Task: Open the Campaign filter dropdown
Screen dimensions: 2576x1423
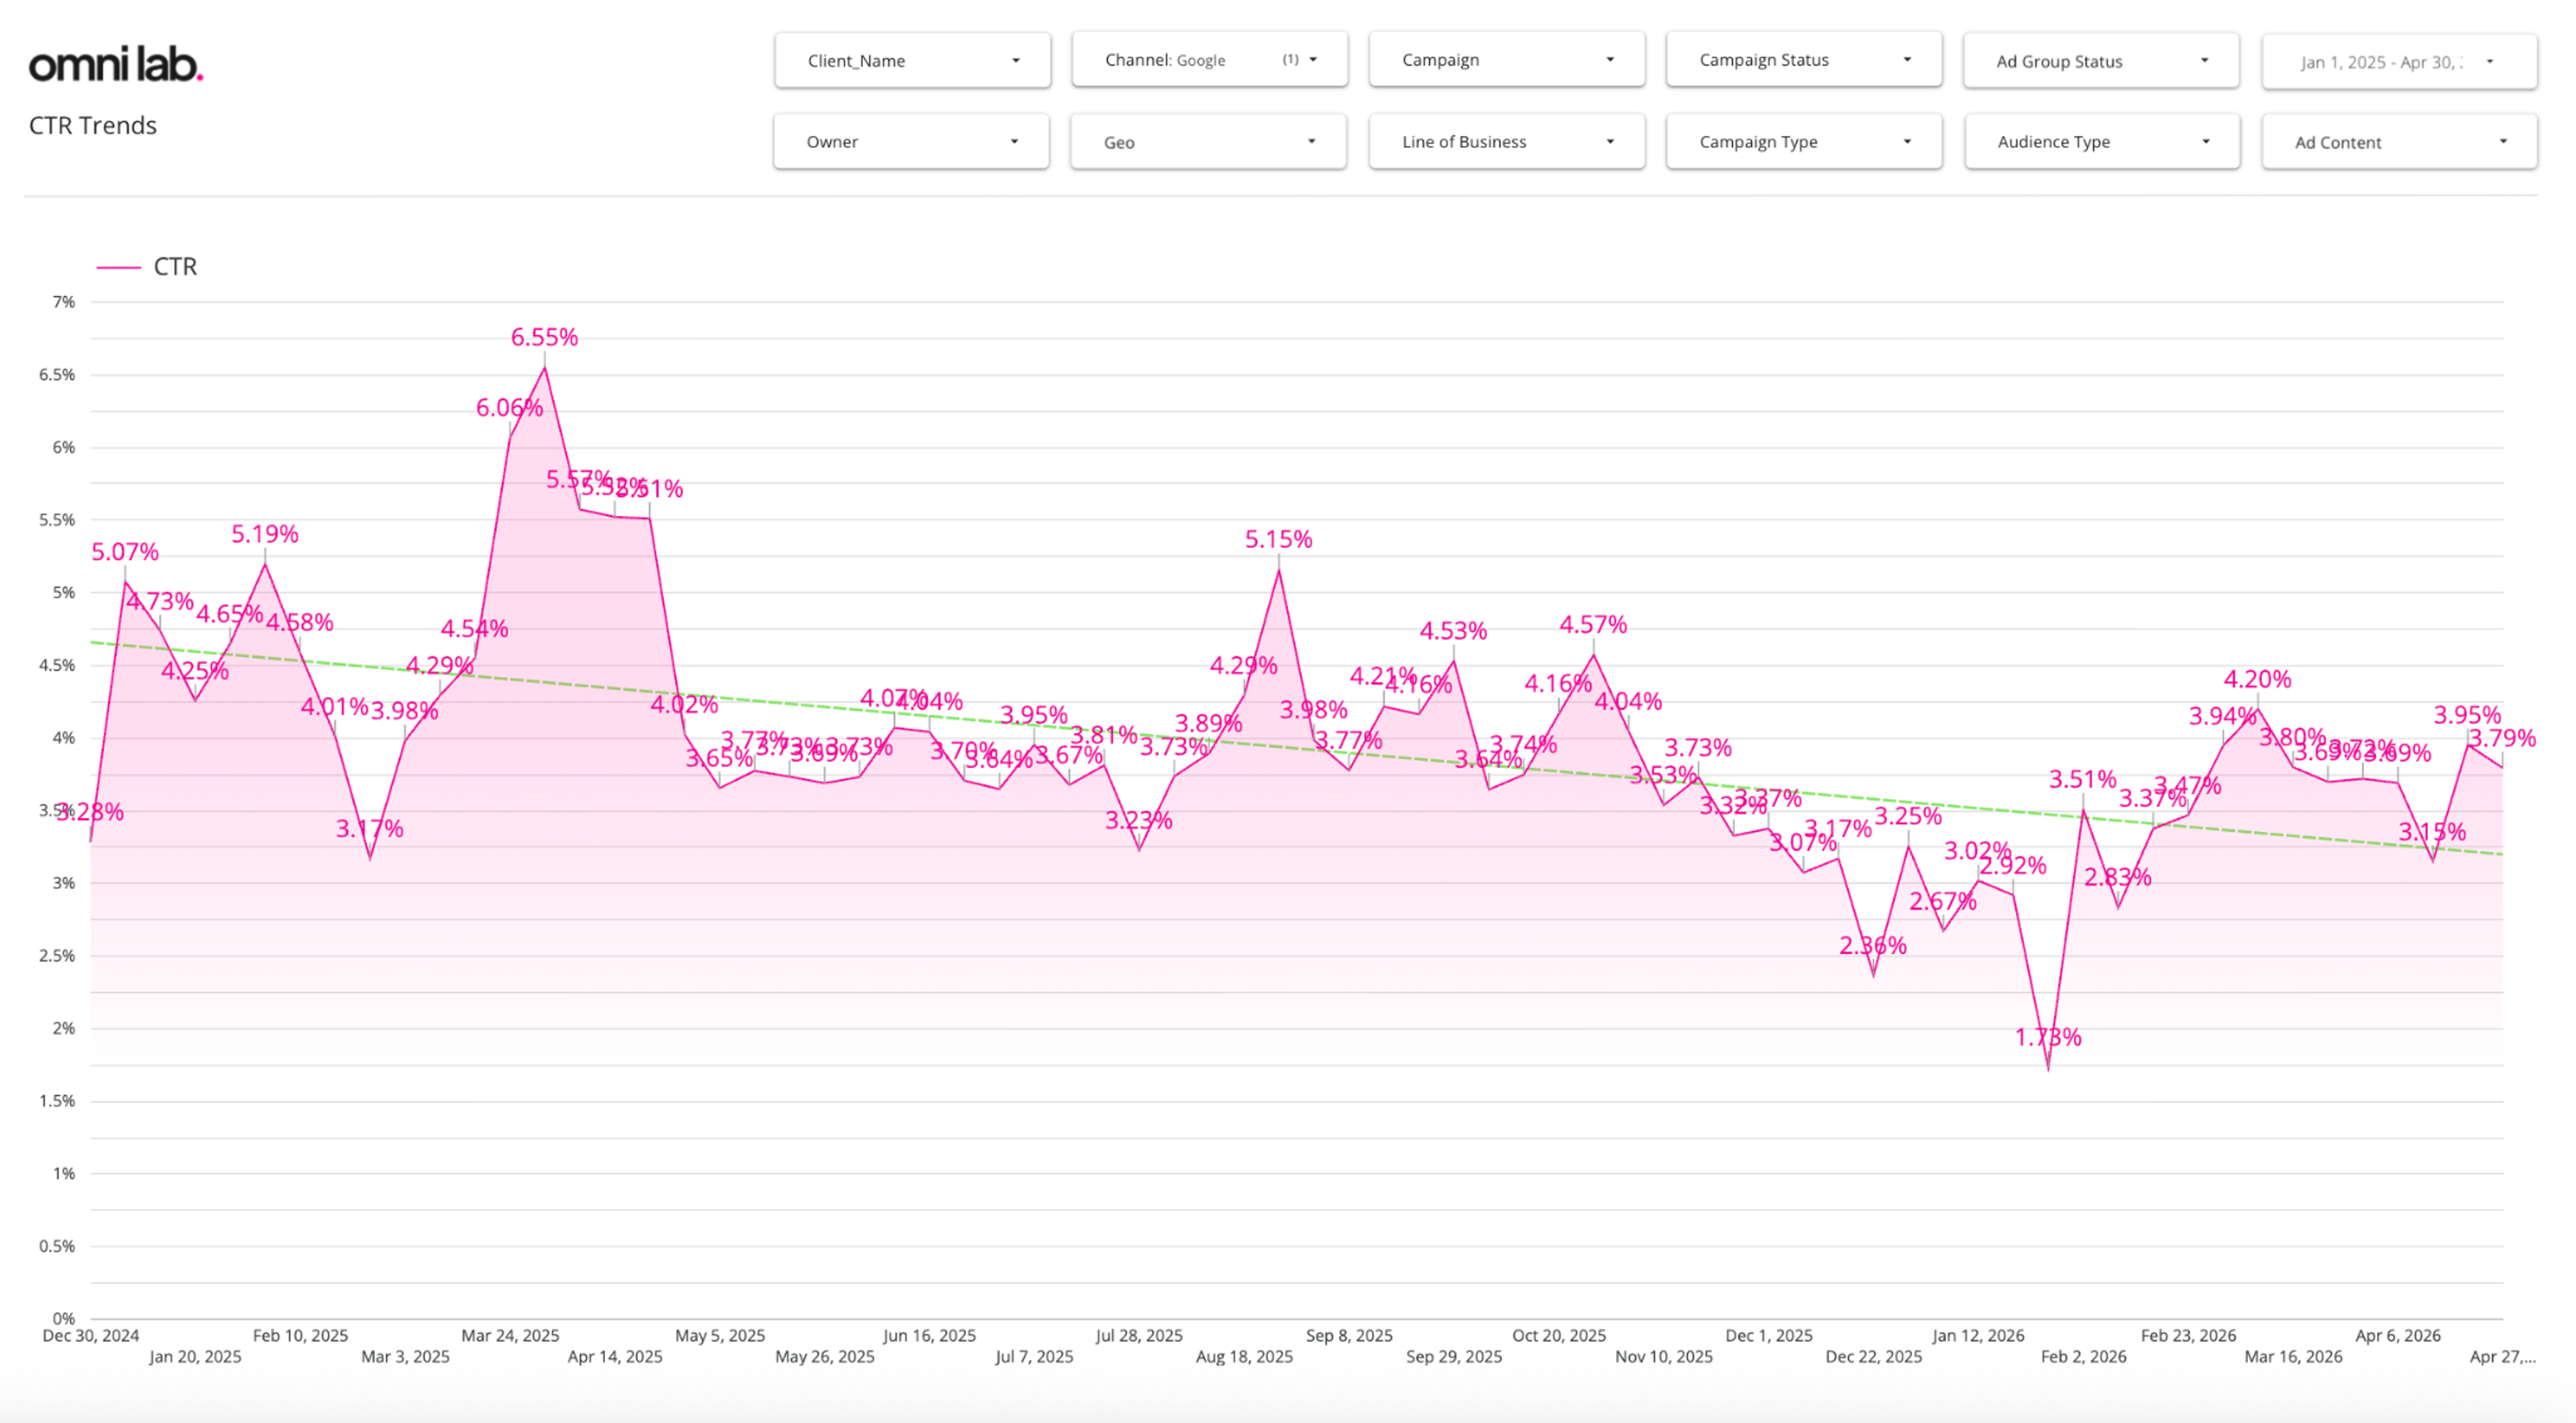Action: coord(1506,60)
